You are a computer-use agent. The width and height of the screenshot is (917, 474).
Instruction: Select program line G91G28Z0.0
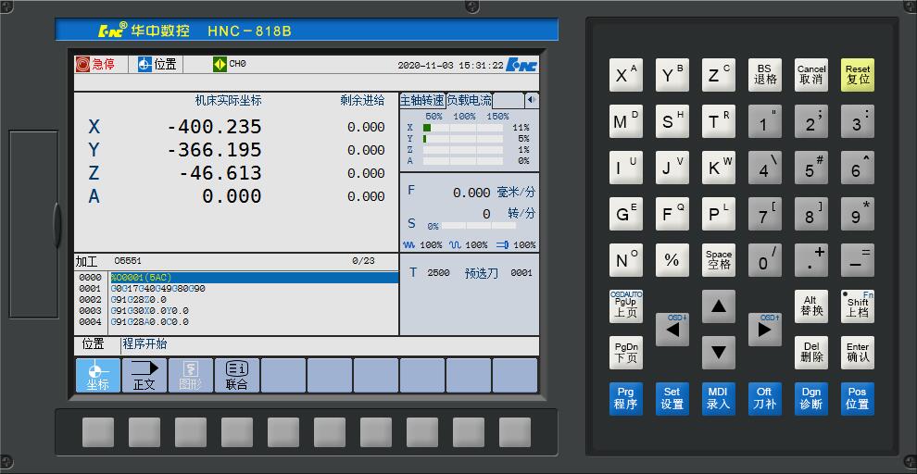click(x=139, y=300)
